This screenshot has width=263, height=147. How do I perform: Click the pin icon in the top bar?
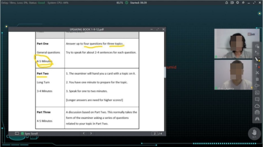(243, 3)
